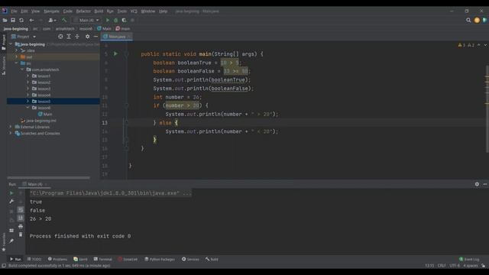Open the VCS menu

pos(134,11)
